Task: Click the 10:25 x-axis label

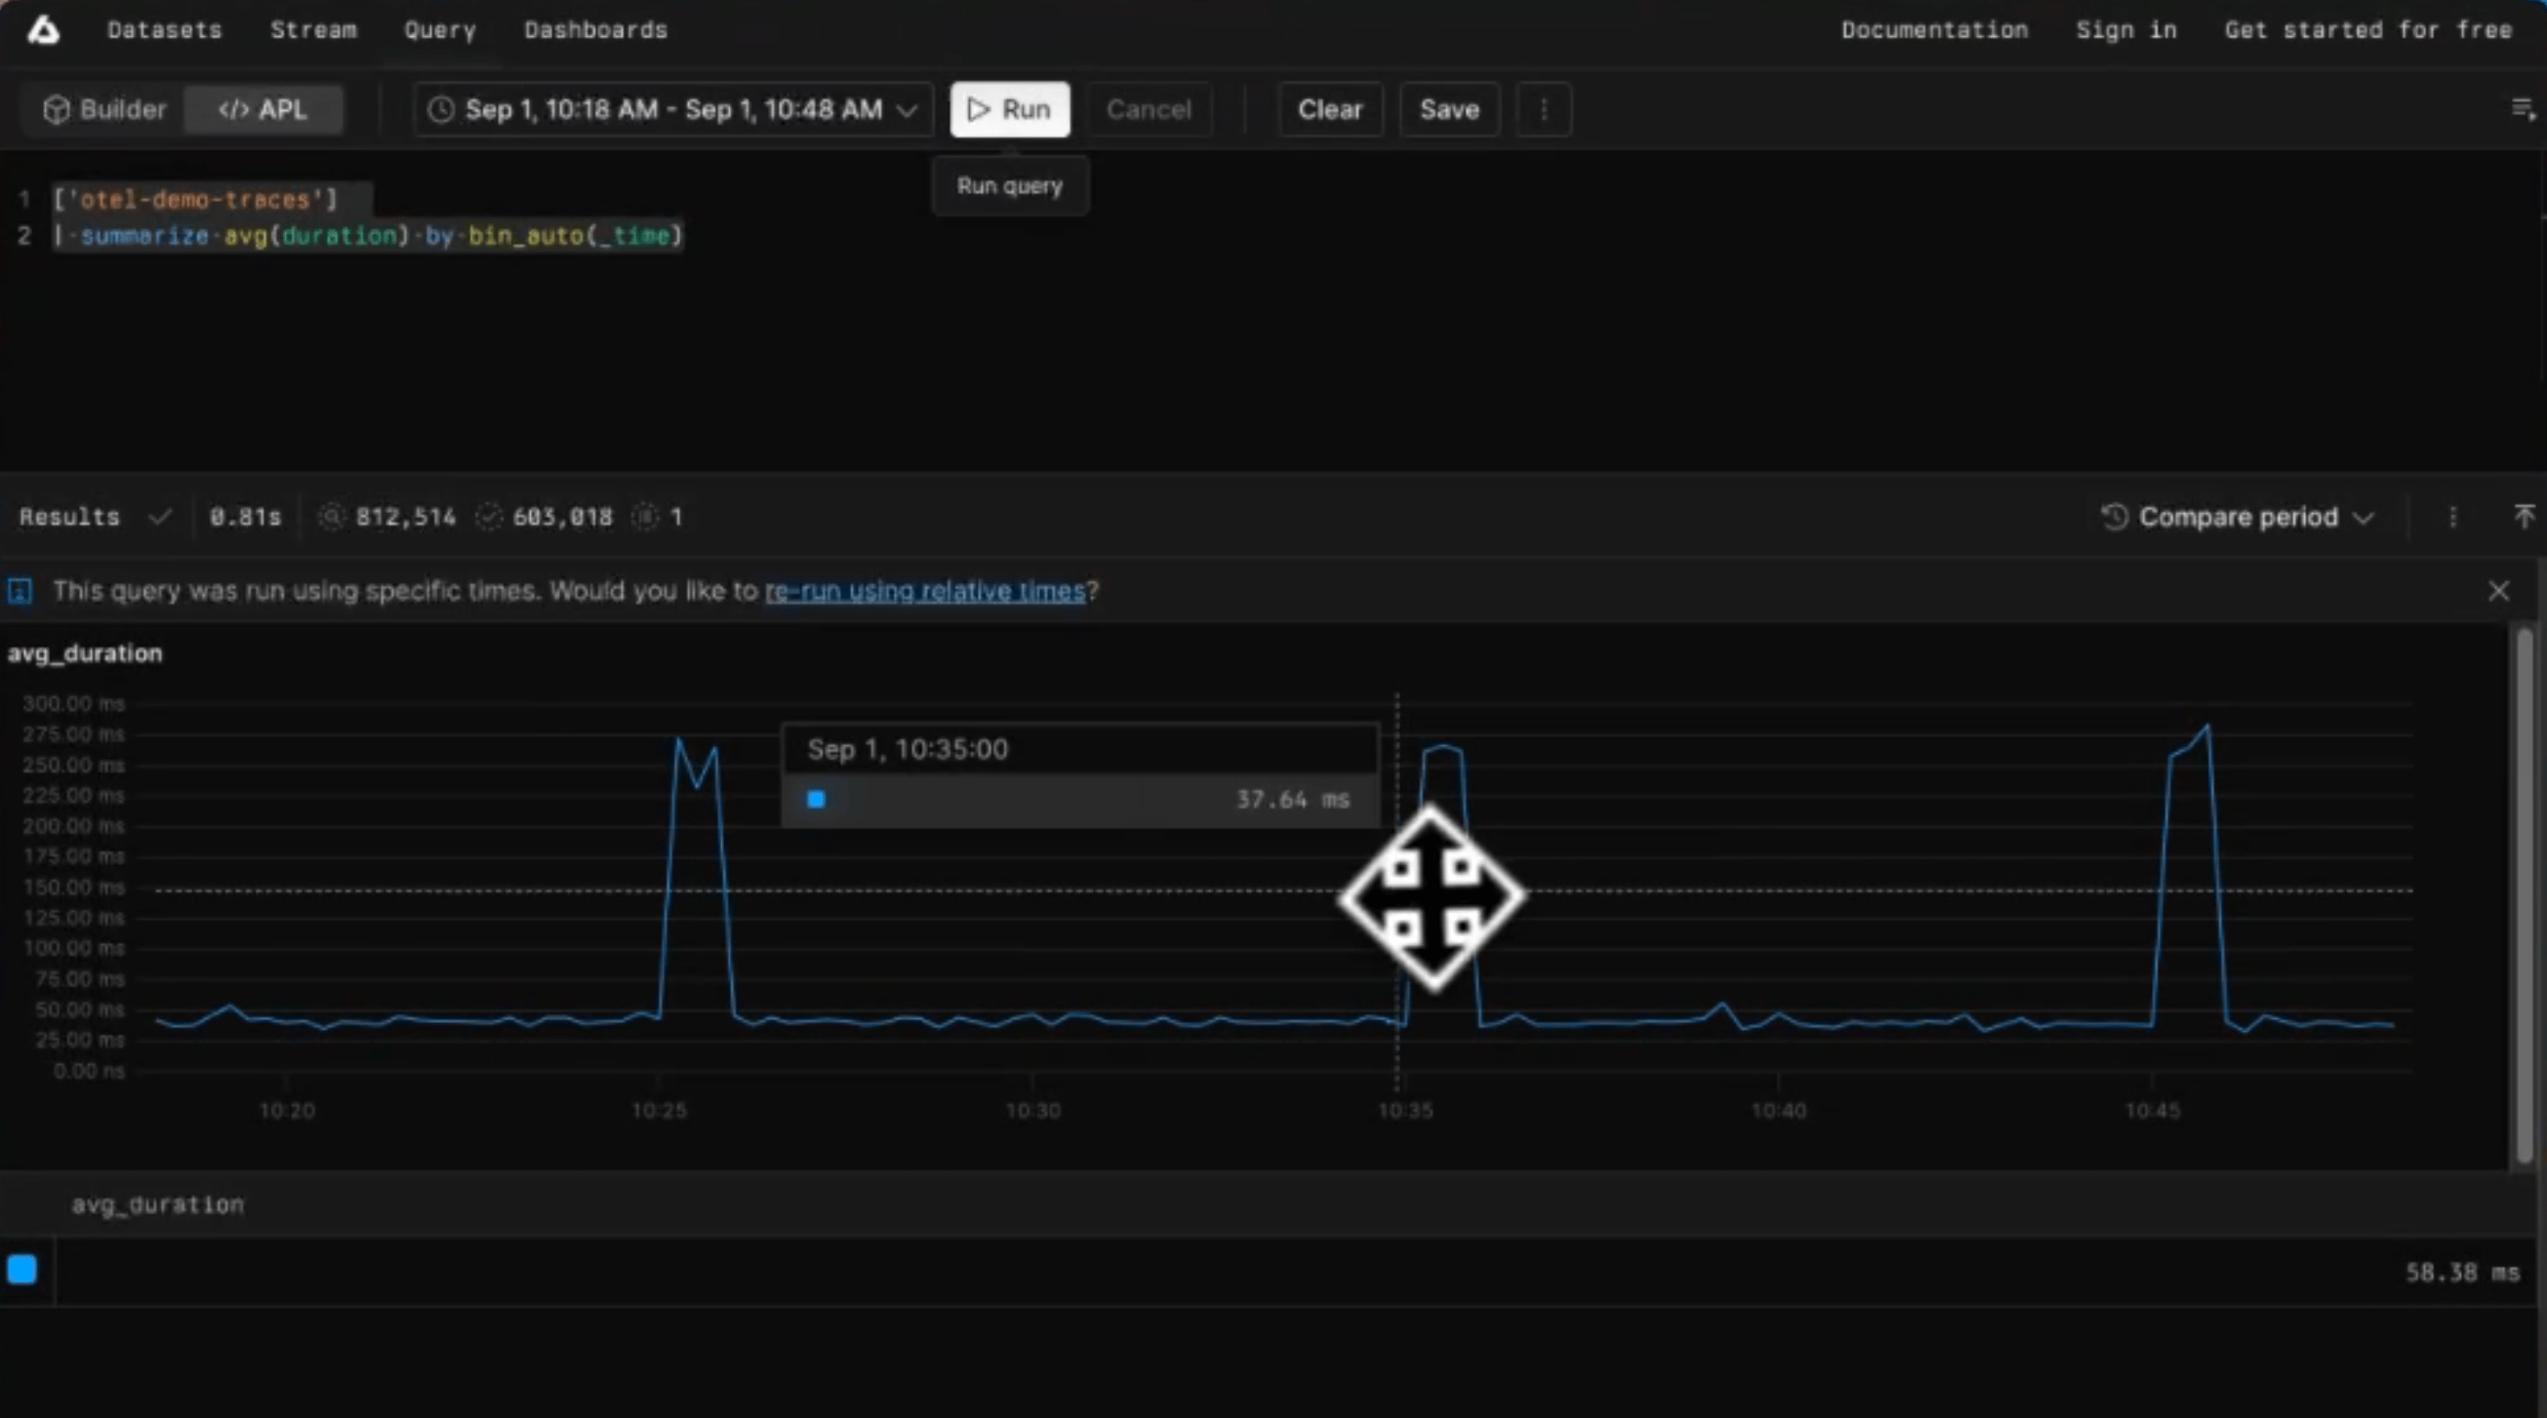Action: 660,1111
